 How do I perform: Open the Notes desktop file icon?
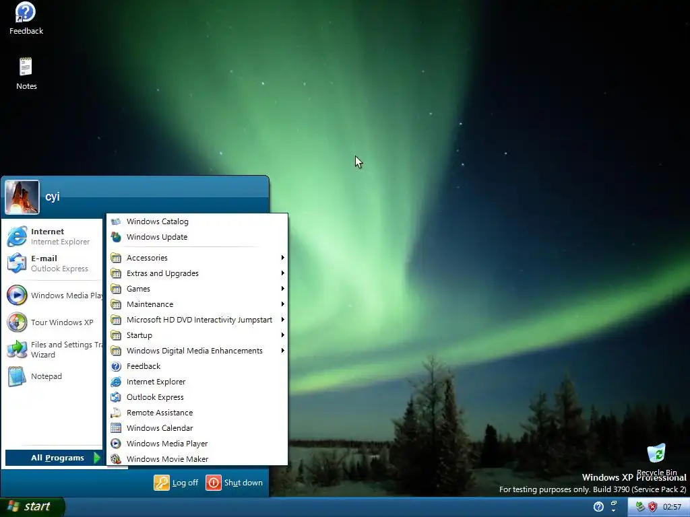tap(26, 67)
